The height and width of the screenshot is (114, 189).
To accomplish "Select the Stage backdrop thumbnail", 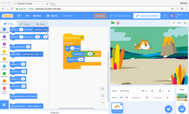I will point(182,97).
